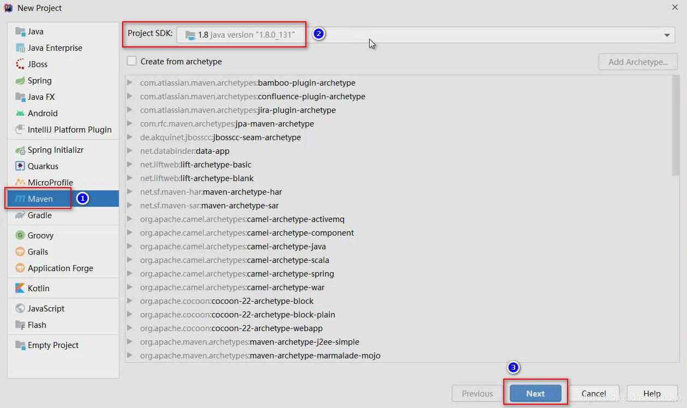This screenshot has height=408, width=687.
Task: Click the MicroProfile icon
Action: tap(20, 183)
